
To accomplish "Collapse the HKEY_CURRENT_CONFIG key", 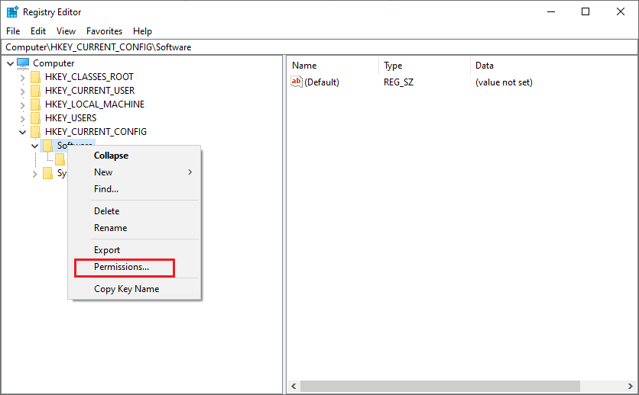I will (22, 132).
